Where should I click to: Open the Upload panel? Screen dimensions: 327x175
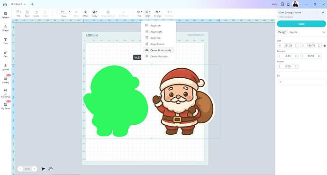[x=5, y=67]
